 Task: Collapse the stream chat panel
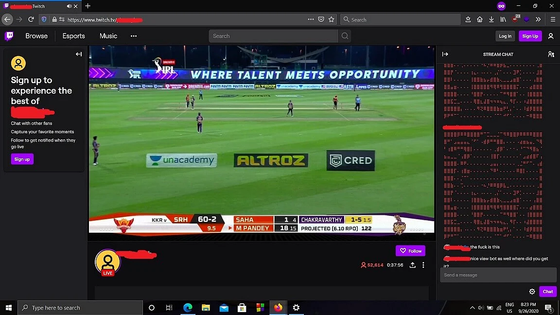click(x=445, y=54)
